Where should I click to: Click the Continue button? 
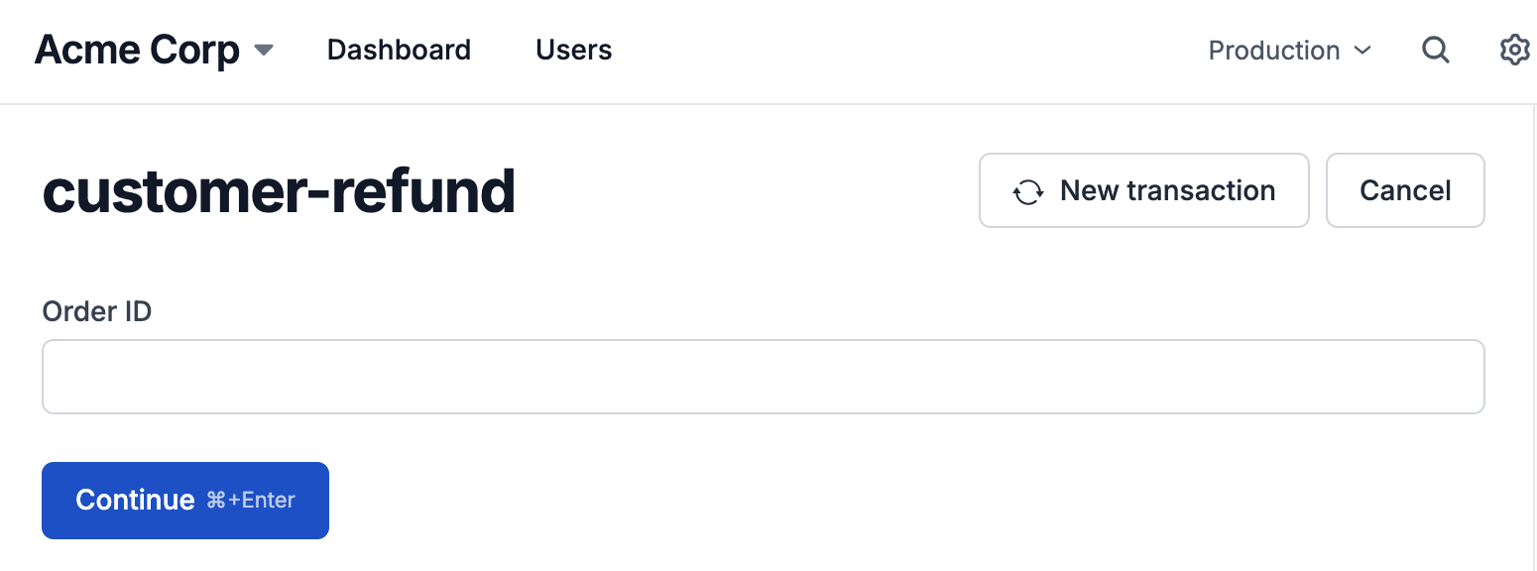(x=184, y=500)
